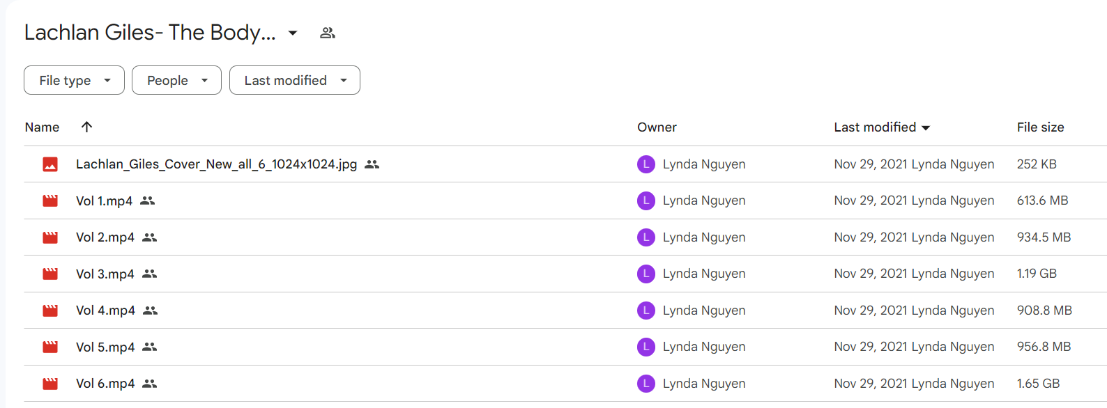Viewport: 1107px width, 408px height.
Task: Click the shared icon next to Vol 2.mp4
Action: pyautogui.click(x=149, y=237)
